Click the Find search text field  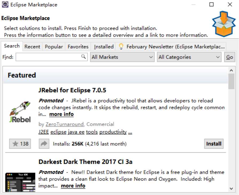(x=52, y=57)
